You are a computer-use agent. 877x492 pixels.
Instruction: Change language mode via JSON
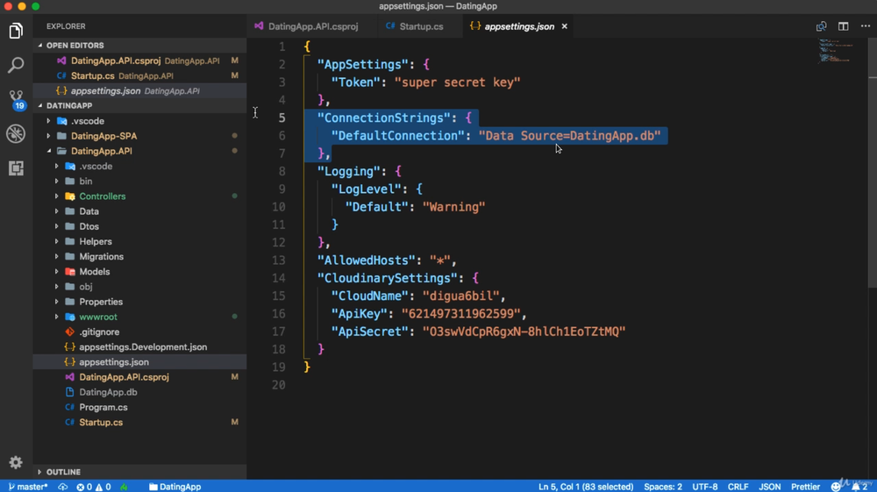(x=770, y=487)
